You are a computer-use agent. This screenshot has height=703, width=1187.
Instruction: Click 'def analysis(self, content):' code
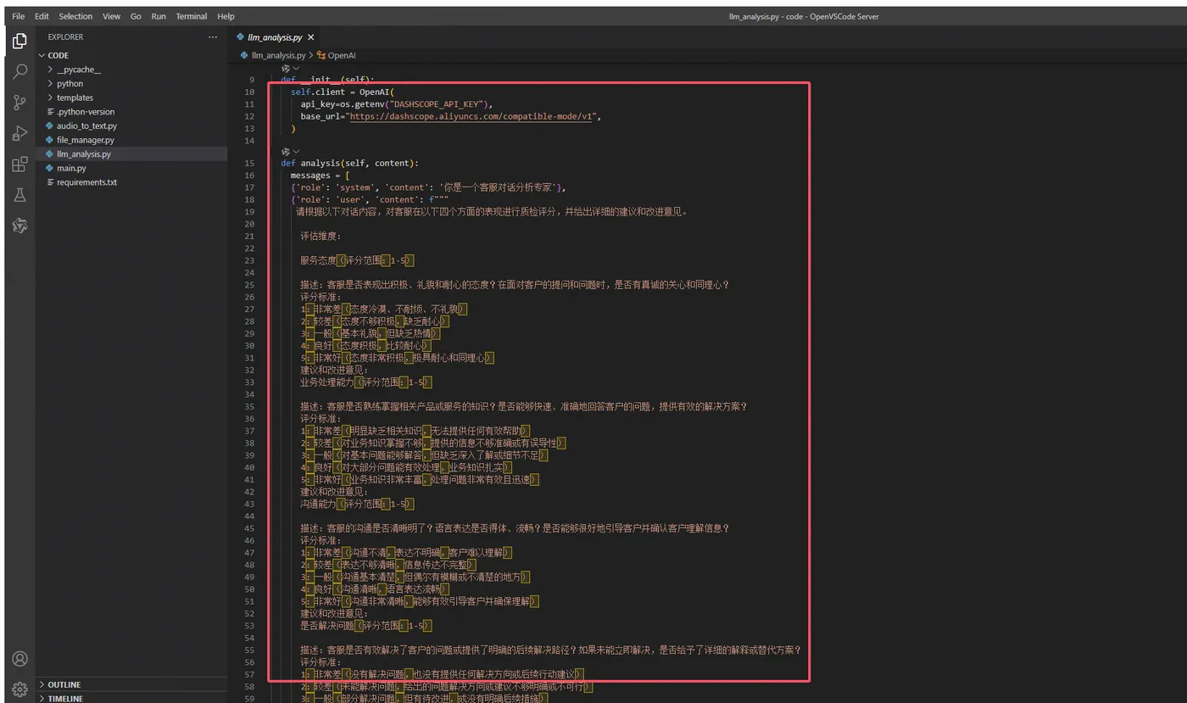point(349,163)
